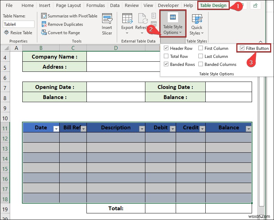This screenshot has width=274, height=220.
Task: Open the File tab
Action: point(9,6)
